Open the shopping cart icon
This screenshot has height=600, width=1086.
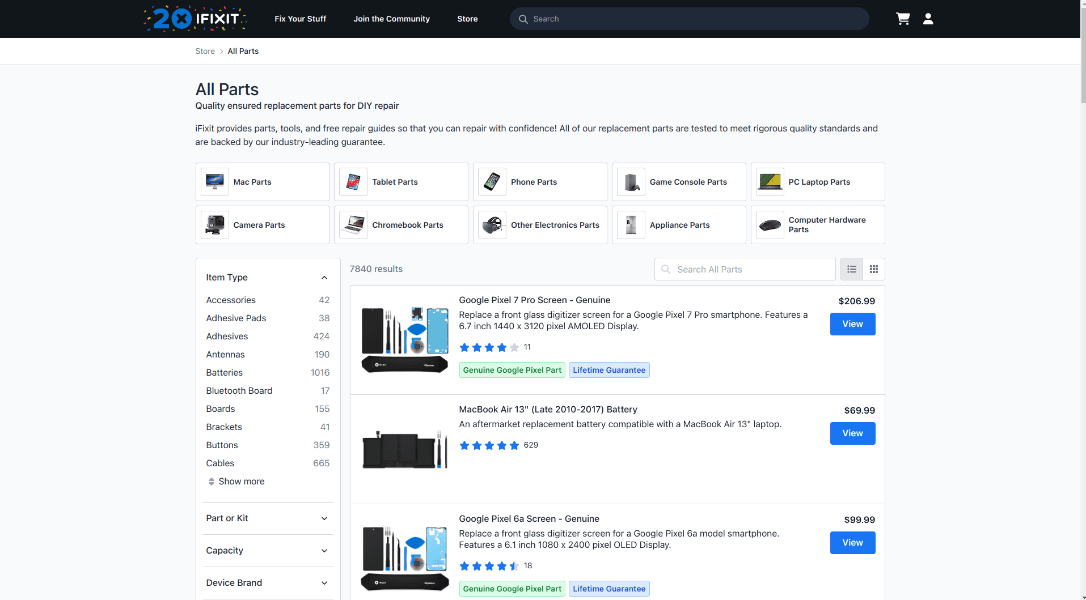903,19
